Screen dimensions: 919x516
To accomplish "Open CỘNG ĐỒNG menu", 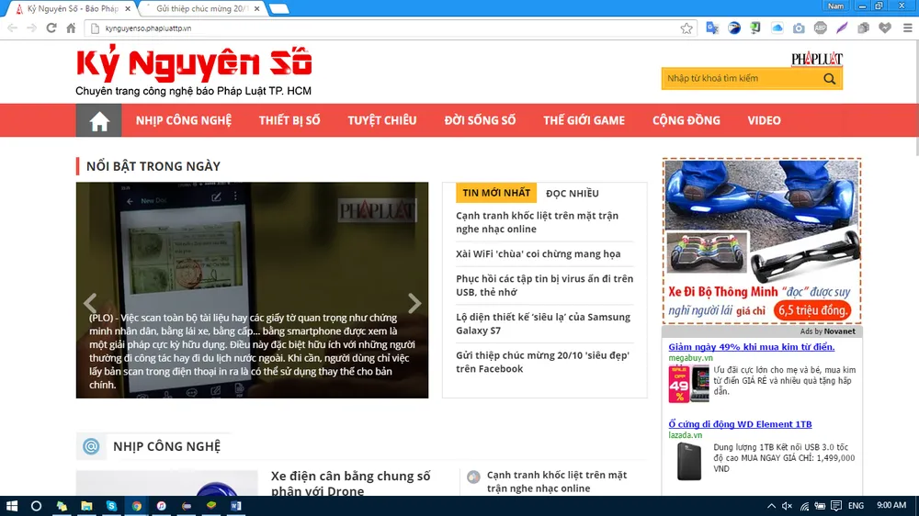I will pyautogui.click(x=686, y=120).
